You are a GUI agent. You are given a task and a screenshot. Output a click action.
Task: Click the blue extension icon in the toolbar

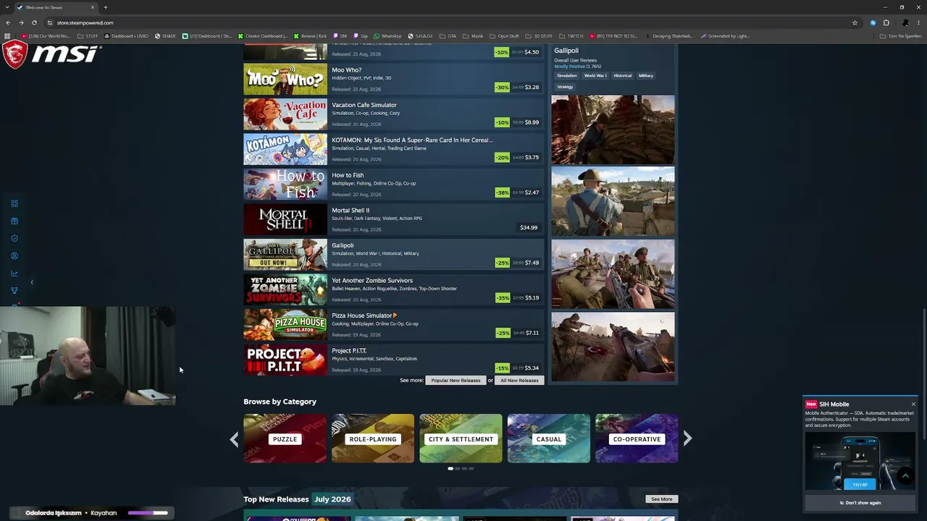pyautogui.click(x=873, y=22)
